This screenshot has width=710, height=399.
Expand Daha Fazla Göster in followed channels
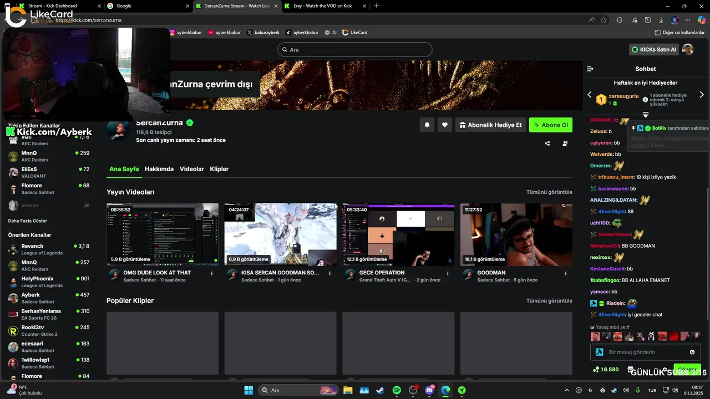tap(27, 221)
